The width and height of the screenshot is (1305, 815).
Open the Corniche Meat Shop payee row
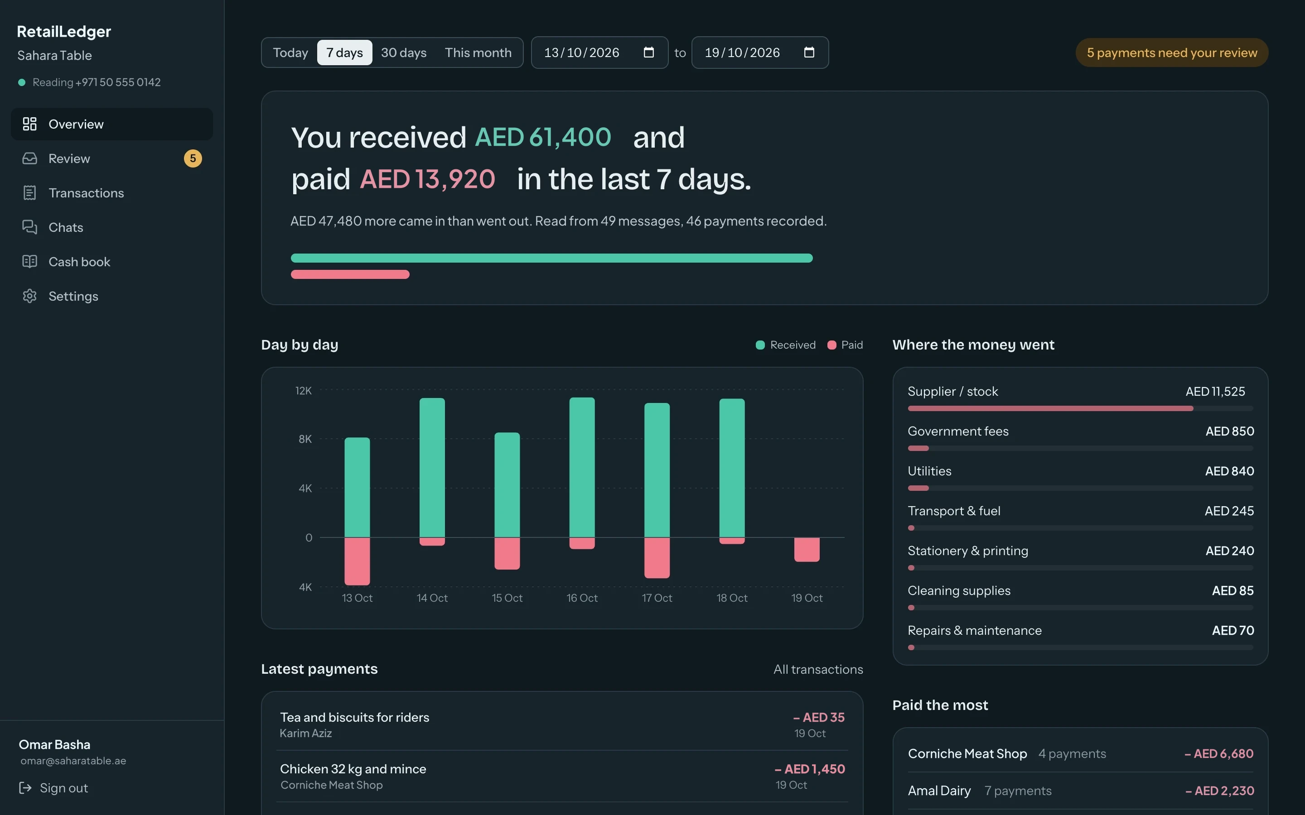click(1080, 753)
